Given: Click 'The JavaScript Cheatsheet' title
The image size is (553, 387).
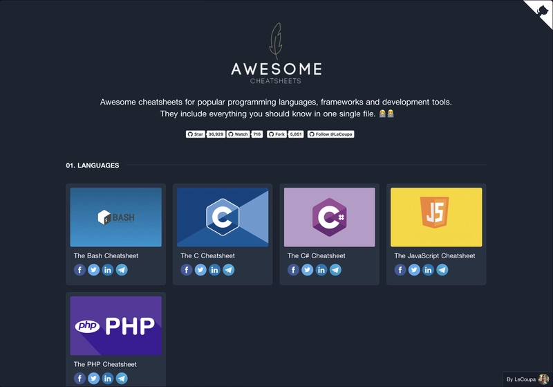Looking at the screenshot, I should click(435, 255).
